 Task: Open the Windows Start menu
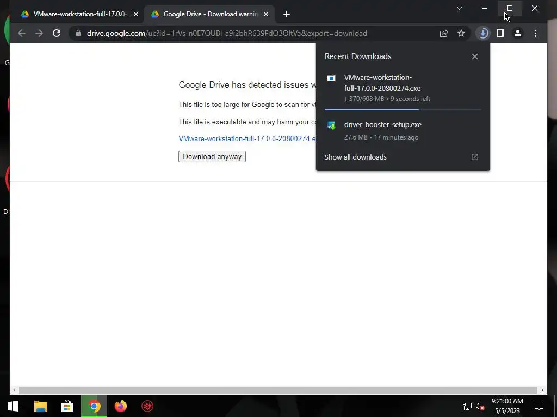pyautogui.click(x=13, y=406)
